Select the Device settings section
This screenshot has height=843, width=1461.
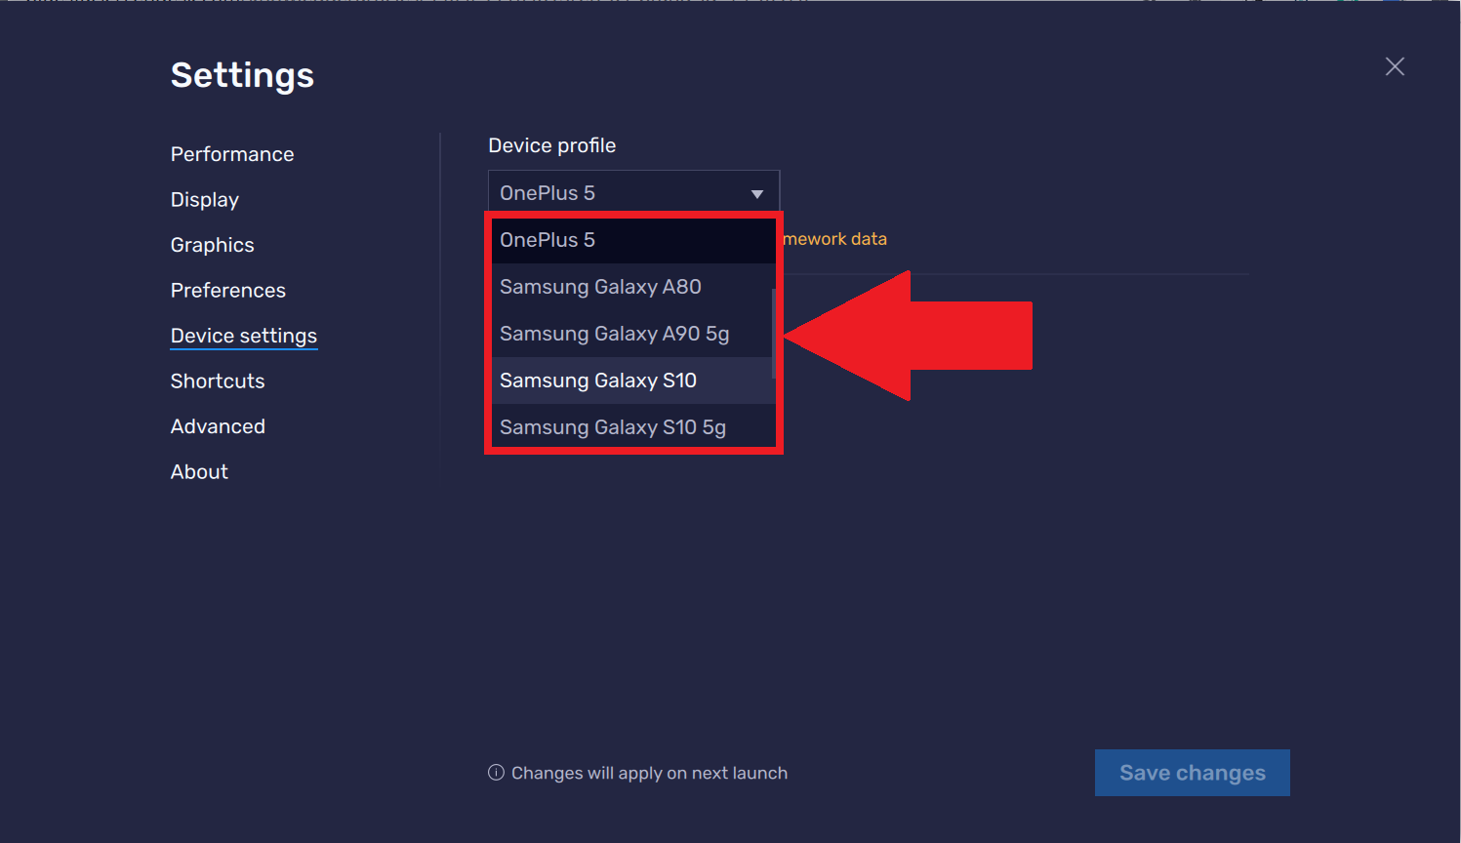pyautogui.click(x=244, y=336)
